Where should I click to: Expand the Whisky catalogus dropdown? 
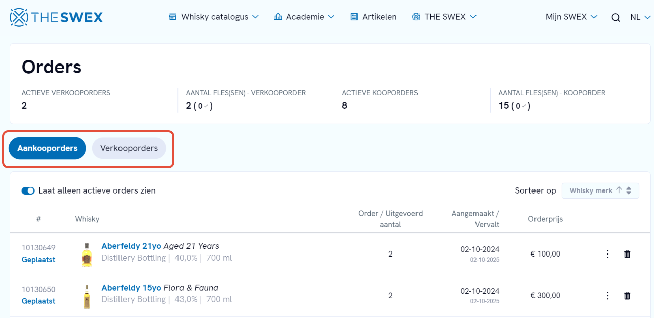click(255, 17)
